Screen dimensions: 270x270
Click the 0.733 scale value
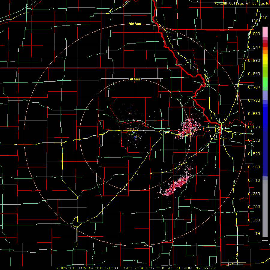click(254, 100)
